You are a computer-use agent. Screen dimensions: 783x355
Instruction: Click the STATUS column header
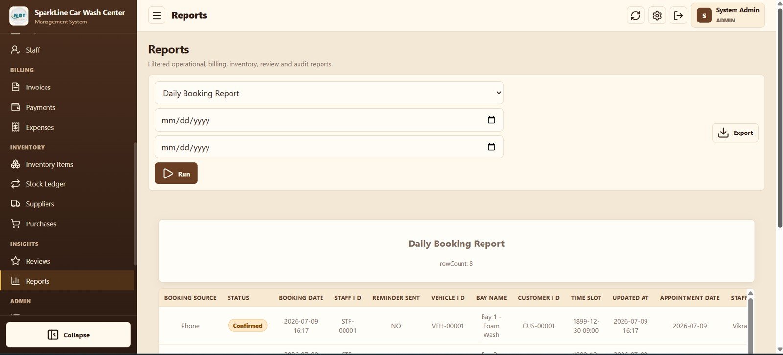click(x=238, y=298)
